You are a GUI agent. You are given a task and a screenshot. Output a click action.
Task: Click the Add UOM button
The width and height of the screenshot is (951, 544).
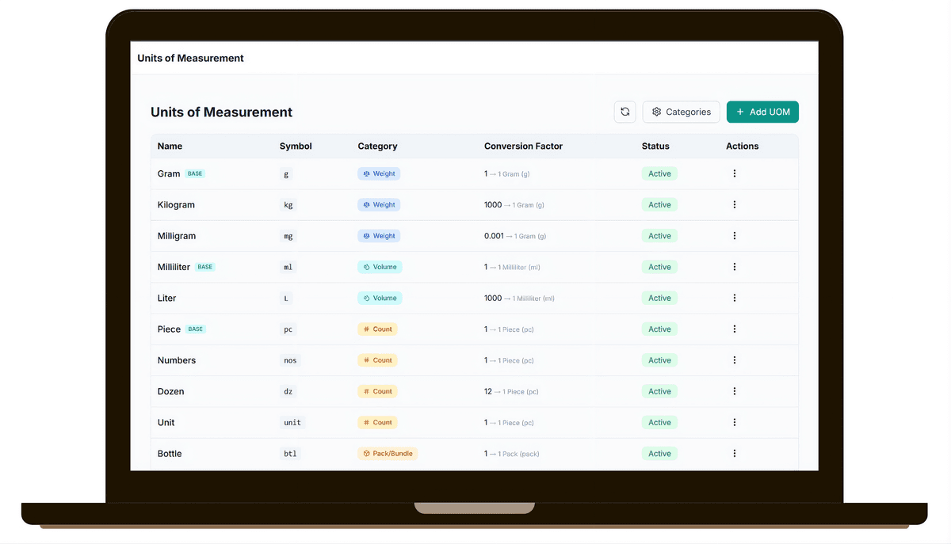pyautogui.click(x=762, y=112)
